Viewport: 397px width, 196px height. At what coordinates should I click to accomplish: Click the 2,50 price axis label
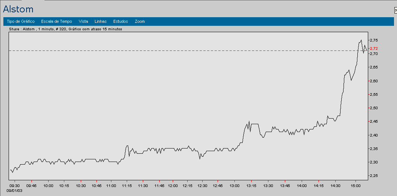point(374,108)
